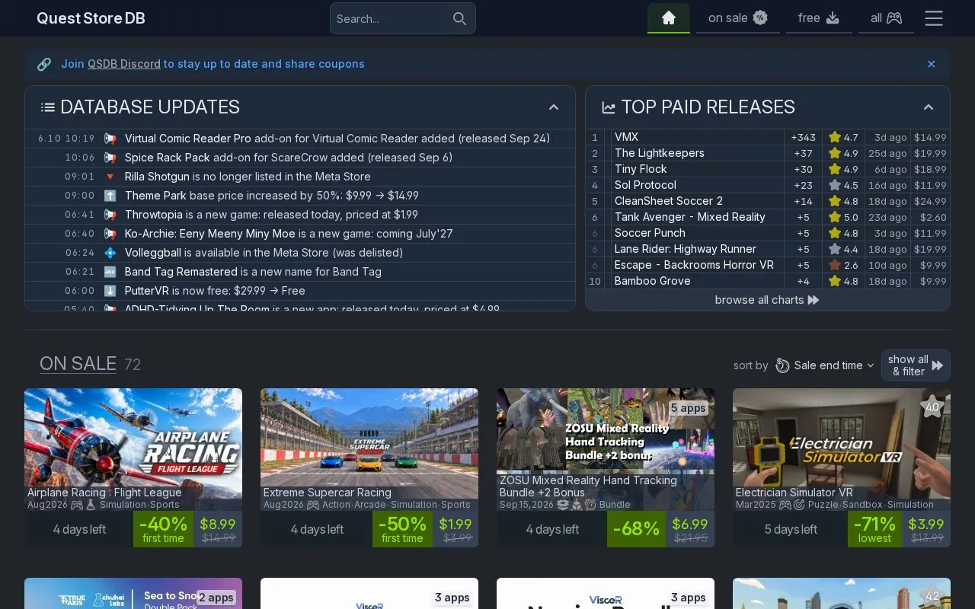
Task: Open the all apps tab
Action: (887, 18)
